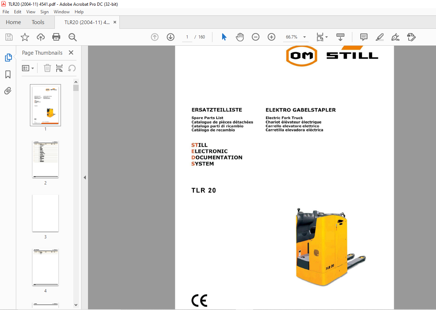Select the Highlight text pen tool
Screen dimensions: 436x310
(x=379, y=37)
